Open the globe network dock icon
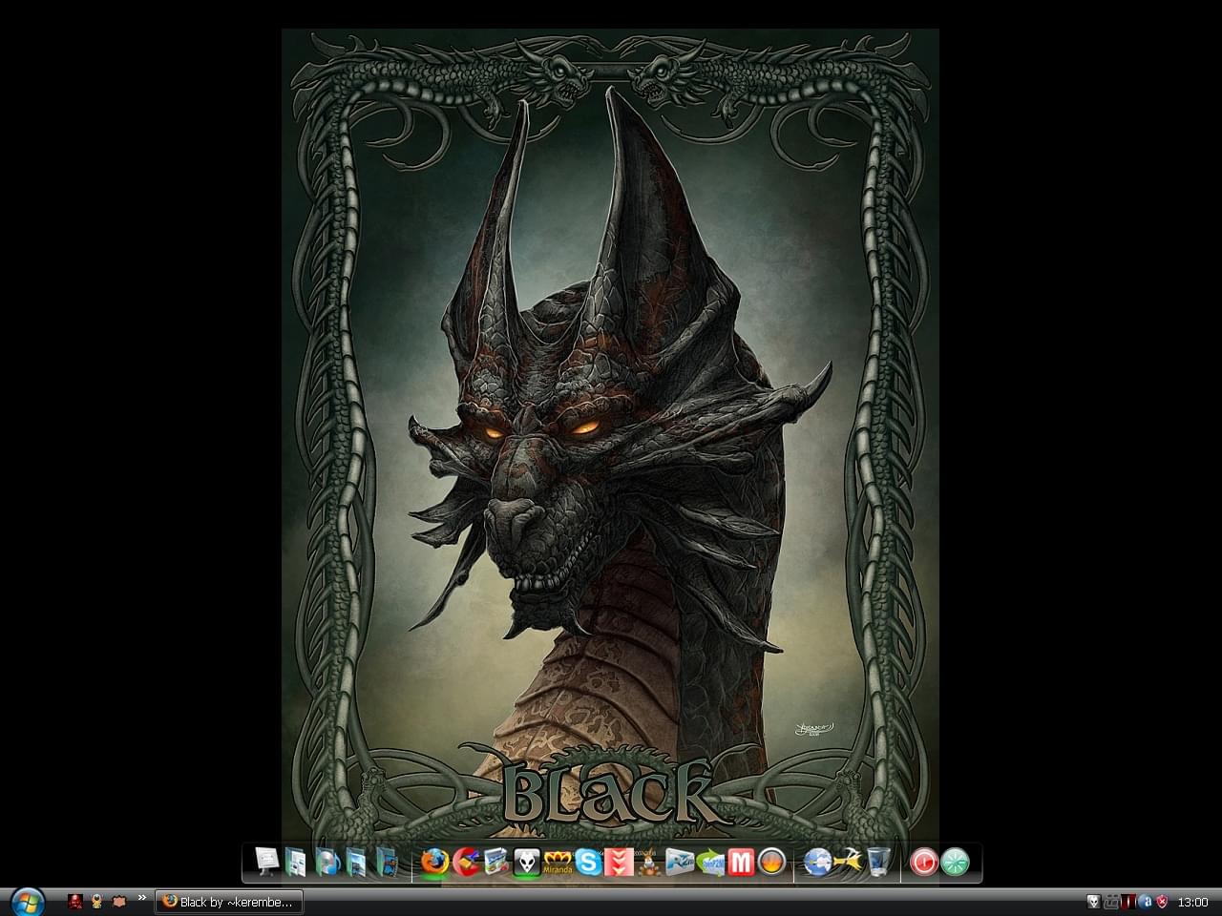The image size is (1222, 916). (817, 862)
